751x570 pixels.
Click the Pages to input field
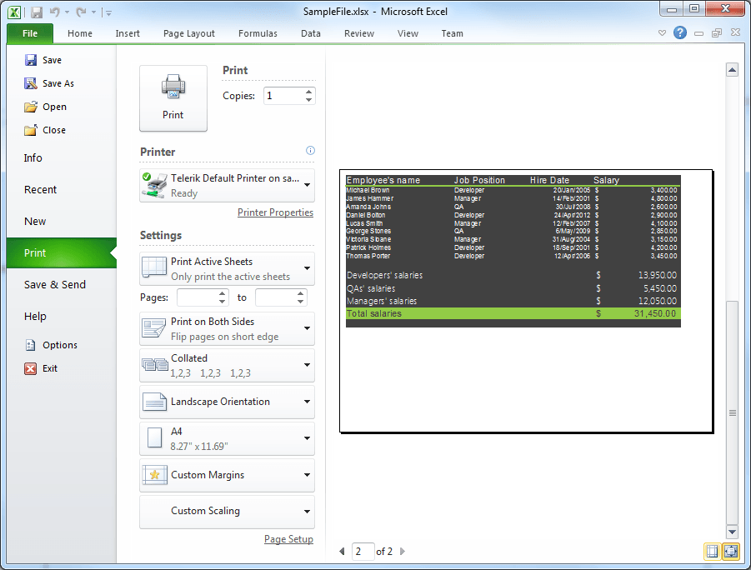click(275, 297)
